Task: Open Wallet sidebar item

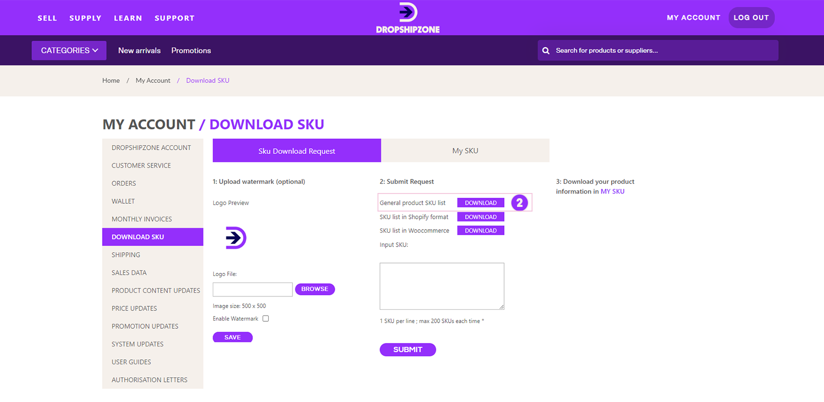Action: tap(152, 201)
